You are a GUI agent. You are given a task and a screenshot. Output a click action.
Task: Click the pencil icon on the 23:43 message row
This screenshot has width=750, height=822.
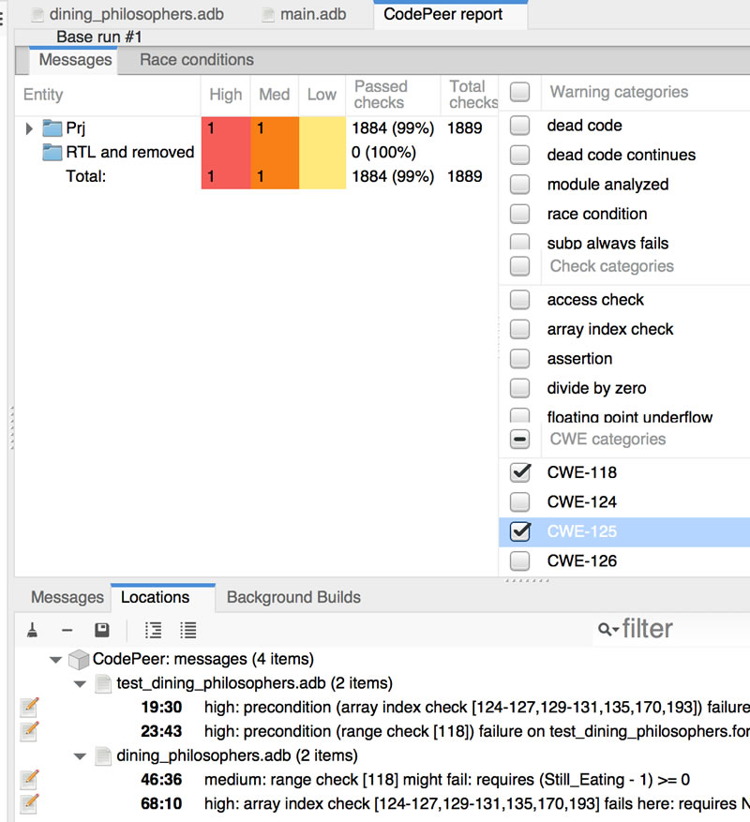tap(29, 731)
